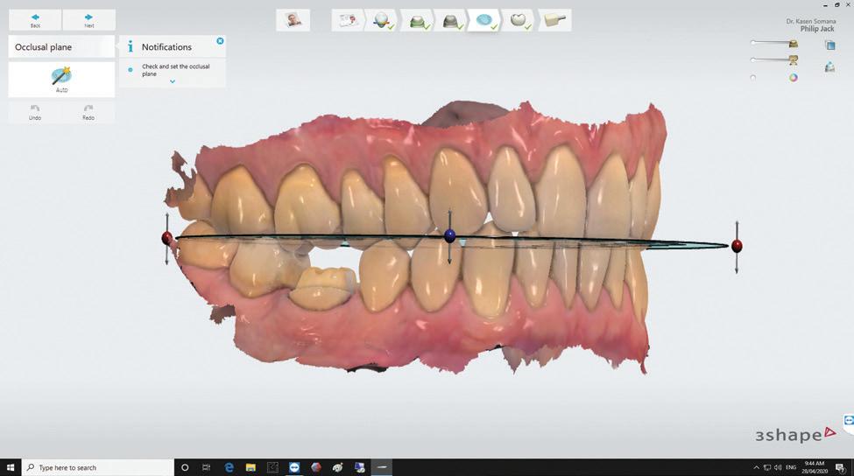The width and height of the screenshot is (854, 476).
Task: Open the tooth crown design step
Action: [x=518, y=21]
